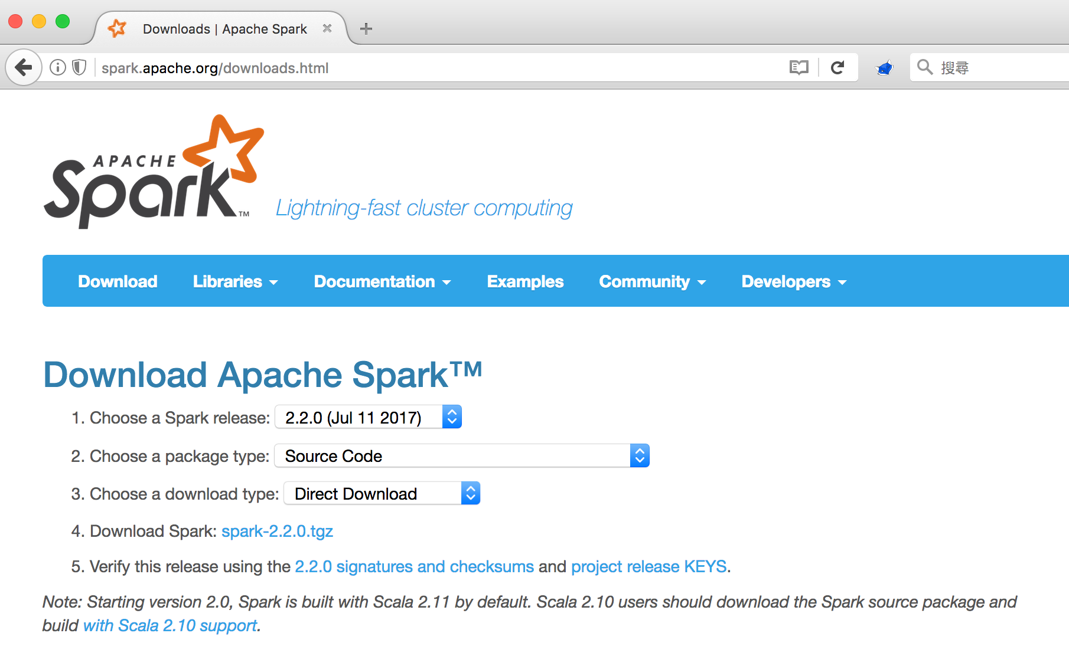This screenshot has width=1069, height=656.
Task: Switch to the Downloads | Apache Spark tab
Action: point(223,28)
